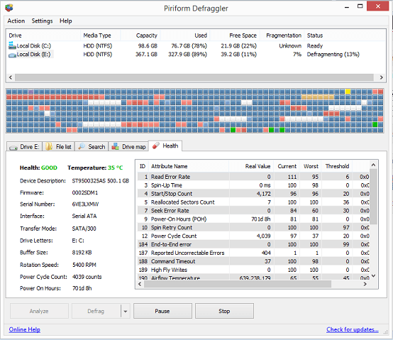Select the End-to-End error row
The width and height of the screenshot is (393, 340).
[x=253, y=244]
